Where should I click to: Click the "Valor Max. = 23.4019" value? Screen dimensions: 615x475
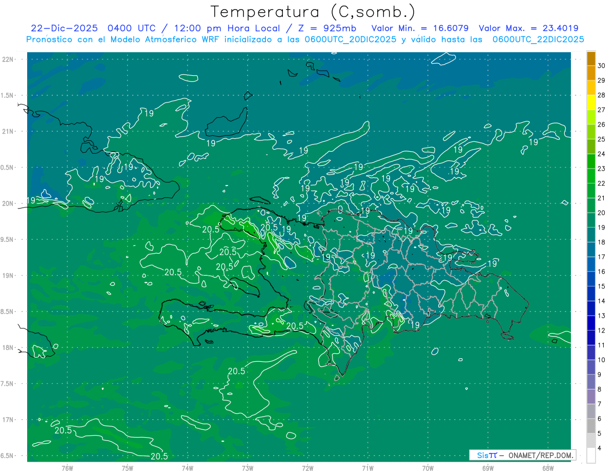(529, 29)
